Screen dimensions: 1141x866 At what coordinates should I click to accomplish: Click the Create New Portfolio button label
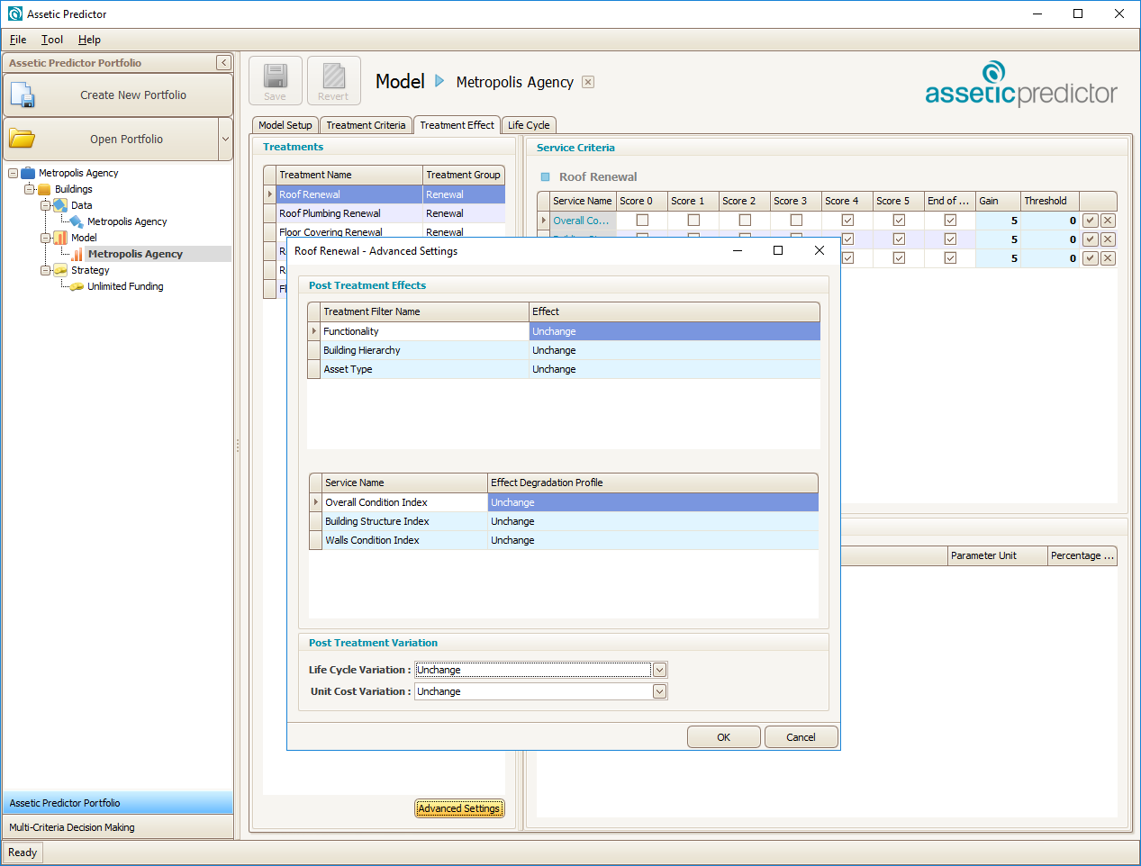click(x=133, y=95)
